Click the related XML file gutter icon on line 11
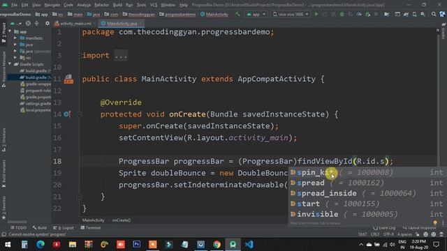This screenshot has height=251, width=447. [x=68, y=79]
